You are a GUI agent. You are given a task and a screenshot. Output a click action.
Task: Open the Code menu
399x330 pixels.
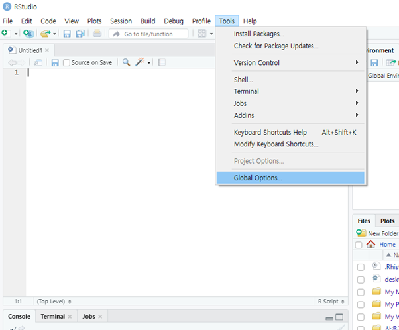click(48, 21)
